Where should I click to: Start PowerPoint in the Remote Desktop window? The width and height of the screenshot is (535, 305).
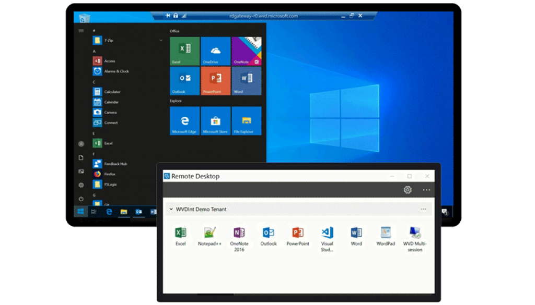point(297,236)
